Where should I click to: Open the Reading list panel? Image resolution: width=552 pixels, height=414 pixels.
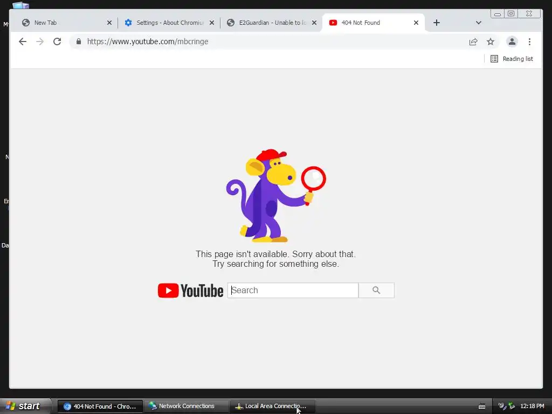point(512,59)
